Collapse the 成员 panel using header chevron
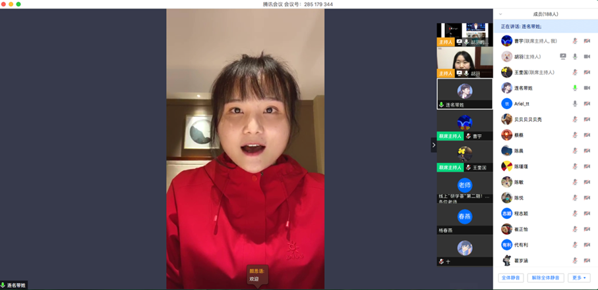Screen dimensions: 598x290 (x=500, y=14)
